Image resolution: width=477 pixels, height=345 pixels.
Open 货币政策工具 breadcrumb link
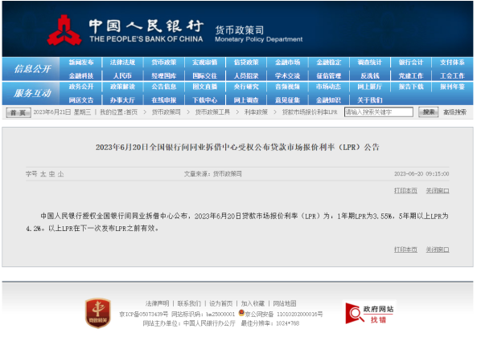click(x=212, y=112)
